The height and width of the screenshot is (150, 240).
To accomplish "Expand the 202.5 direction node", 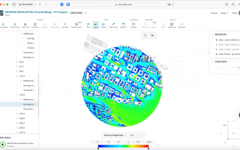I will point(17,123).
